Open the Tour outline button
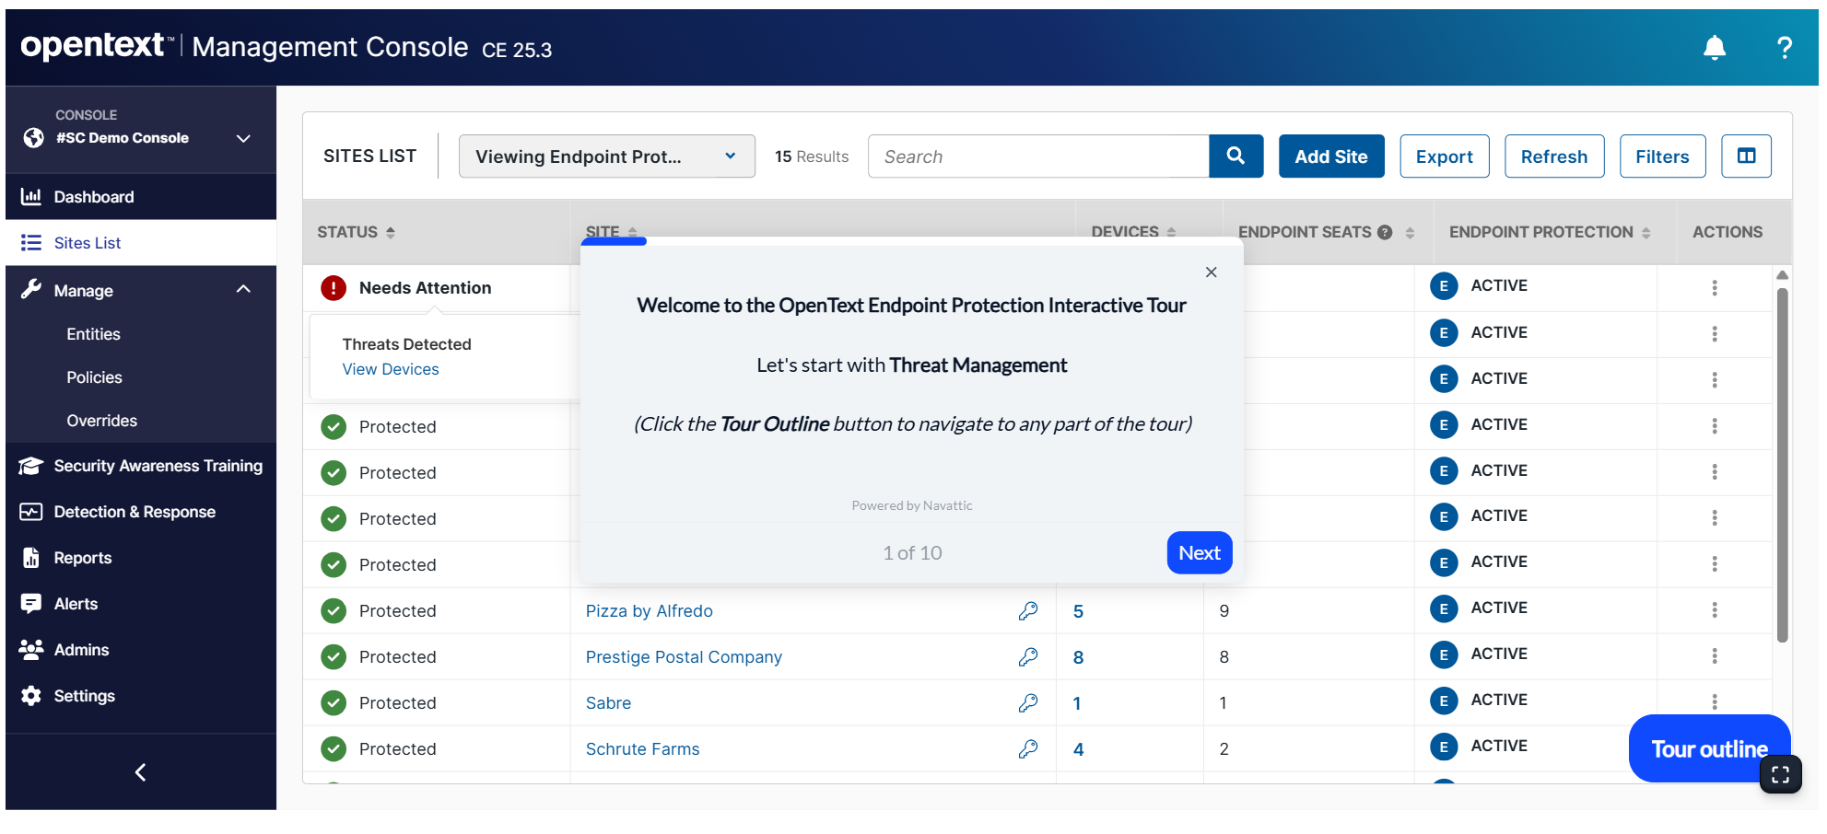The height and width of the screenshot is (834, 1827). [1709, 748]
